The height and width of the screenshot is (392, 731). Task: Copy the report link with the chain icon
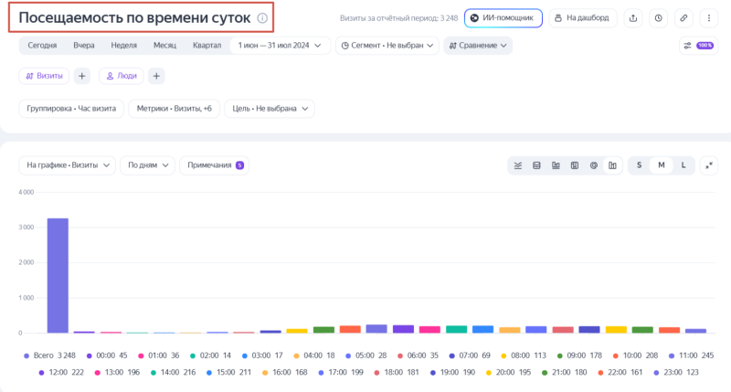[683, 18]
